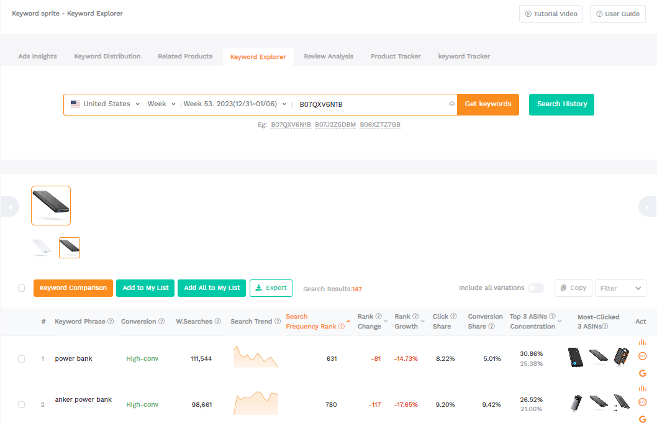Screen dimensions: 657x426
Task: Tick the select-all checkbox above the table
Action: [22, 288]
